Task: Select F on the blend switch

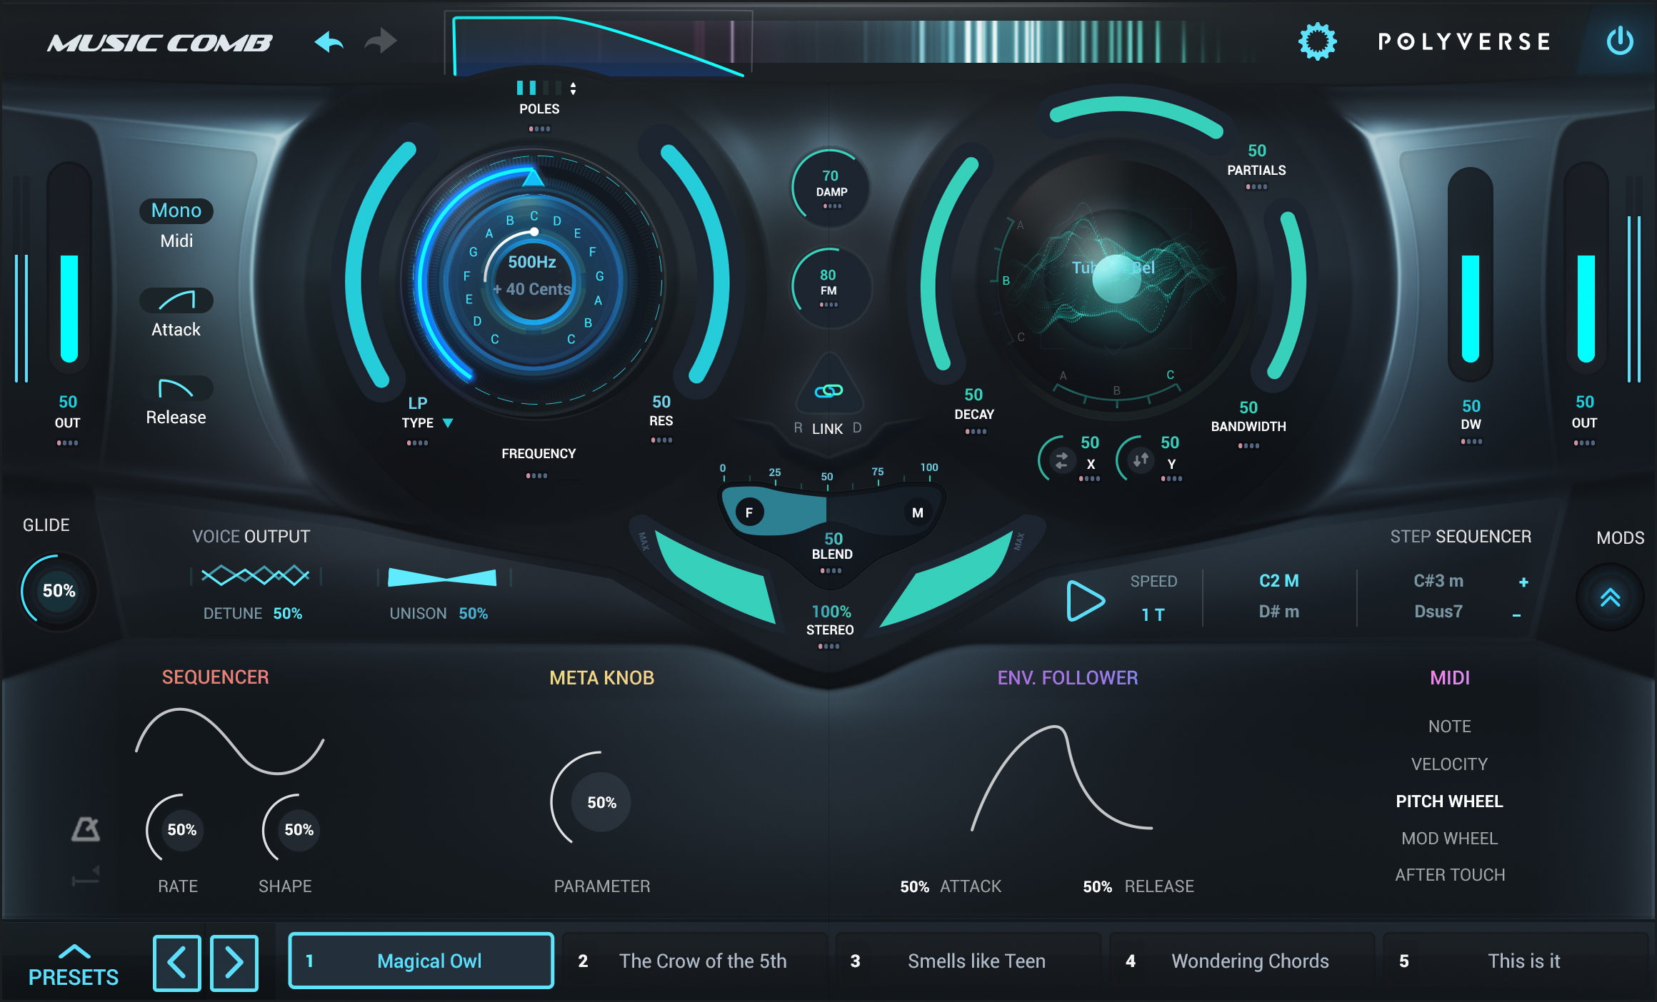Action: tap(749, 512)
